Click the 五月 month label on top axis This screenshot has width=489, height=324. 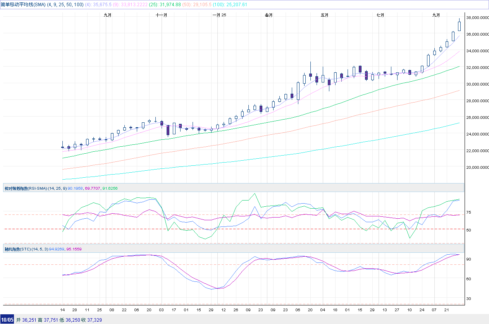point(324,15)
